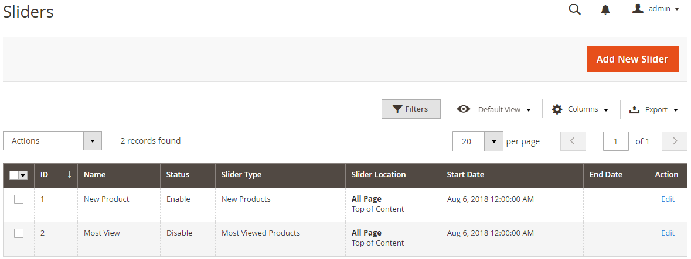Viewport: 691px width, 259px height.
Task: Click the eye icon for Default View
Action: click(464, 109)
